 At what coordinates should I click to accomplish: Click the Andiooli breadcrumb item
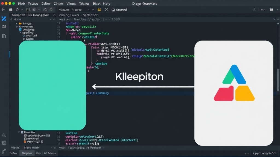65,19
